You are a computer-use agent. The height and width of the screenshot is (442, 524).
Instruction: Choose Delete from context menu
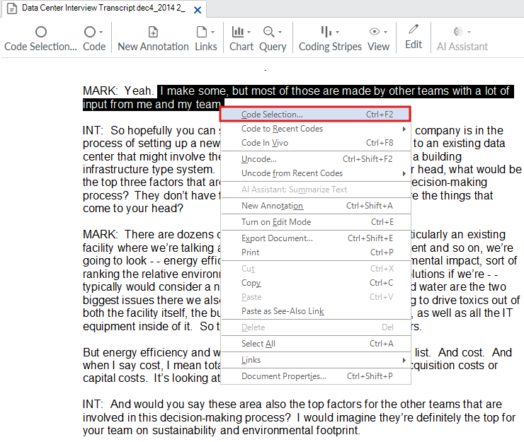315,327
